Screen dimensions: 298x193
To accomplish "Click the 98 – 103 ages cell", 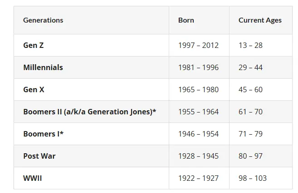I will coord(253,178).
